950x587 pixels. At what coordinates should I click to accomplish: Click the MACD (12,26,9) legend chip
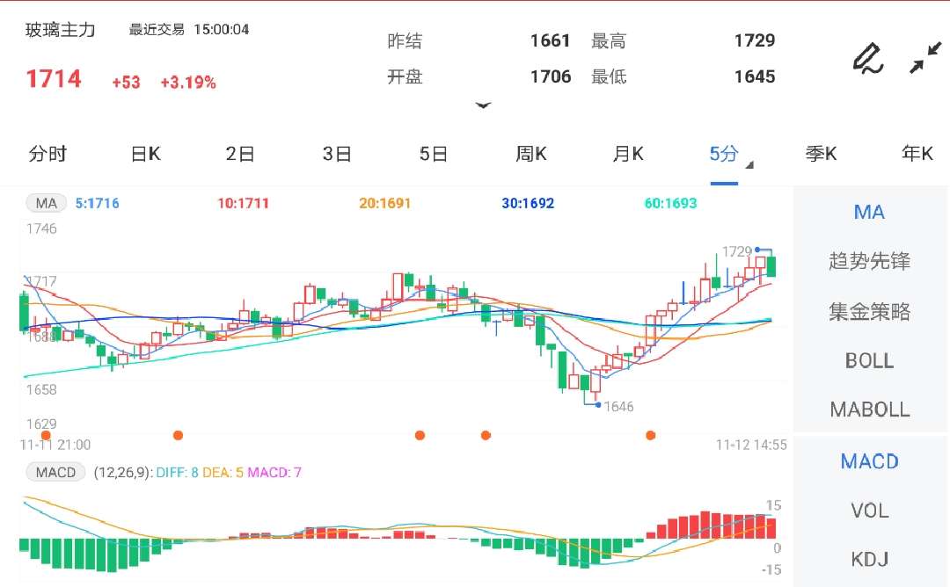[55, 472]
